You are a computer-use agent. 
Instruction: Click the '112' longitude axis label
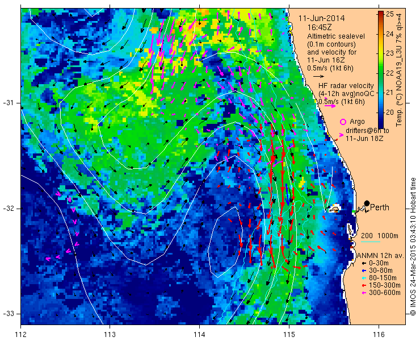tap(21, 334)
